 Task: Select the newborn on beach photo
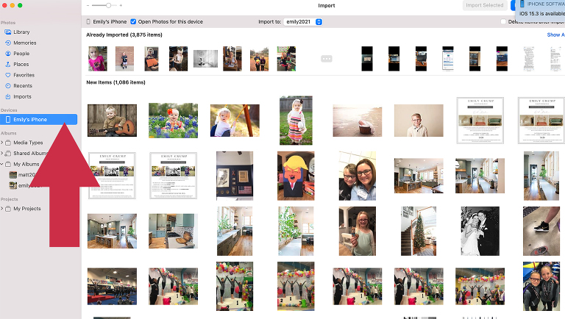point(358,121)
